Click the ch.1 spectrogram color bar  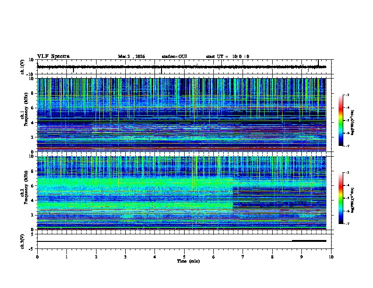pos(341,120)
